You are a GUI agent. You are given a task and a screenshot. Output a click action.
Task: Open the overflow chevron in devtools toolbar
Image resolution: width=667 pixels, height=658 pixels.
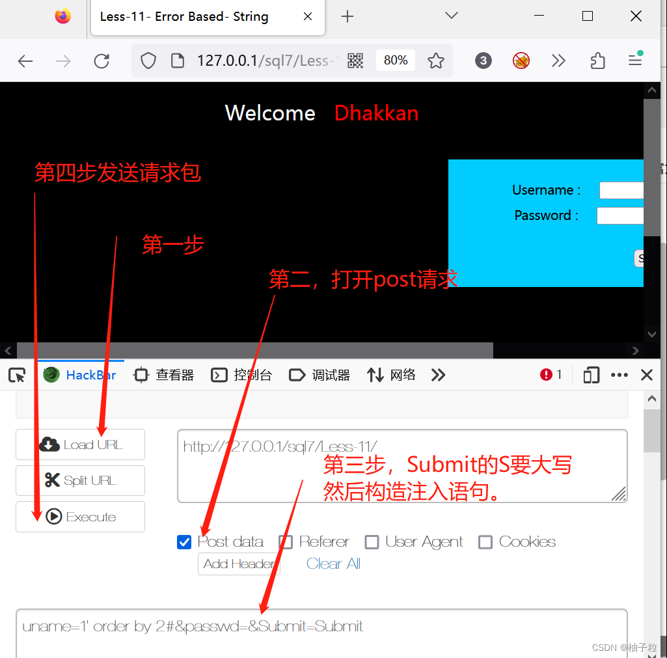click(437, 375)
